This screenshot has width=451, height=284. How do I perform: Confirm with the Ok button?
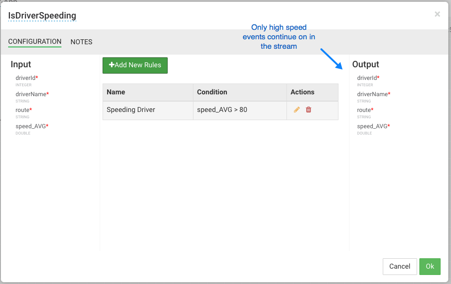pyautogui.click(x=430, y=266)
